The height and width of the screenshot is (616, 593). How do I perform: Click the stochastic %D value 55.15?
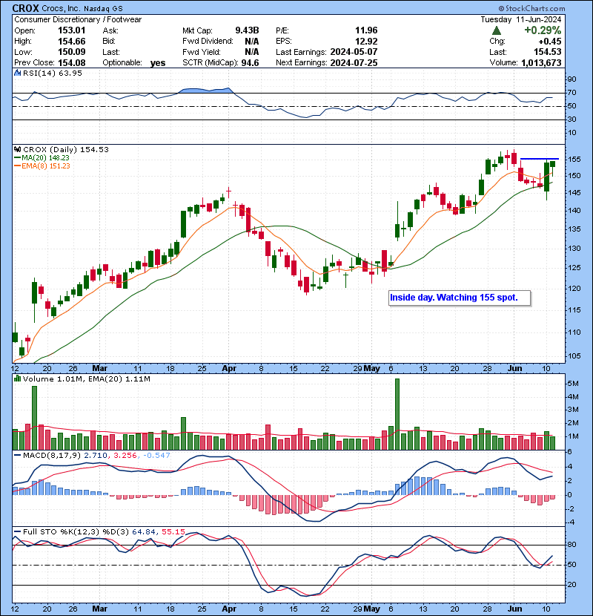coord(173,531)
